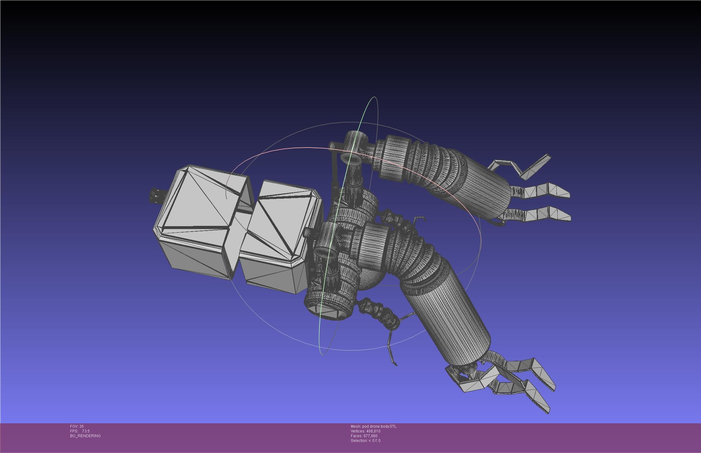Click the Selection: v: 0 f: 0 text
The width and height of the screenshot is (701, 453).
(365, 441)
